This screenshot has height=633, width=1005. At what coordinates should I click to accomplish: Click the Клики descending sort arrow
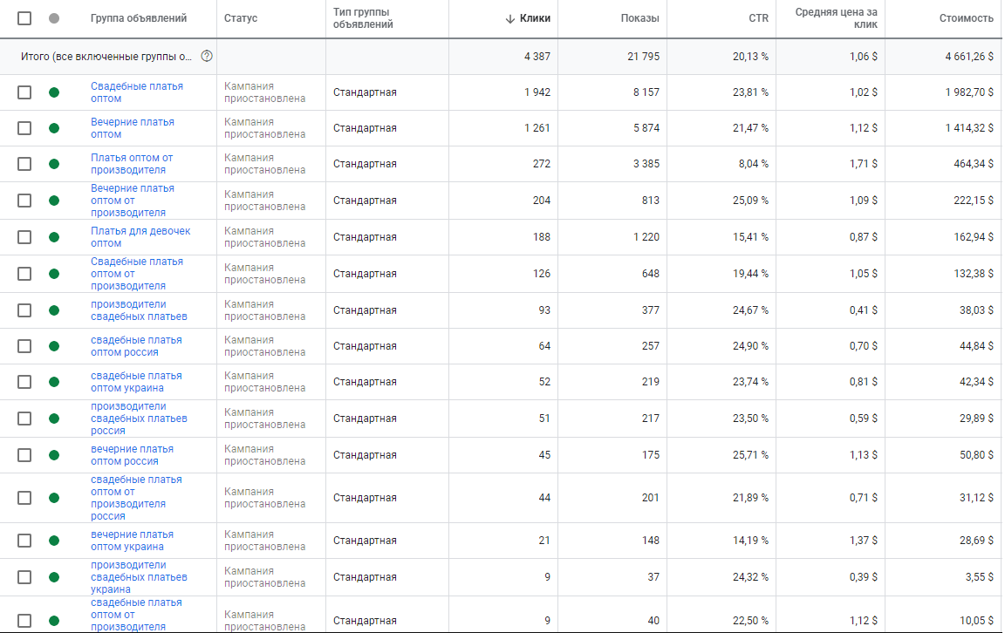coord(510,18)
